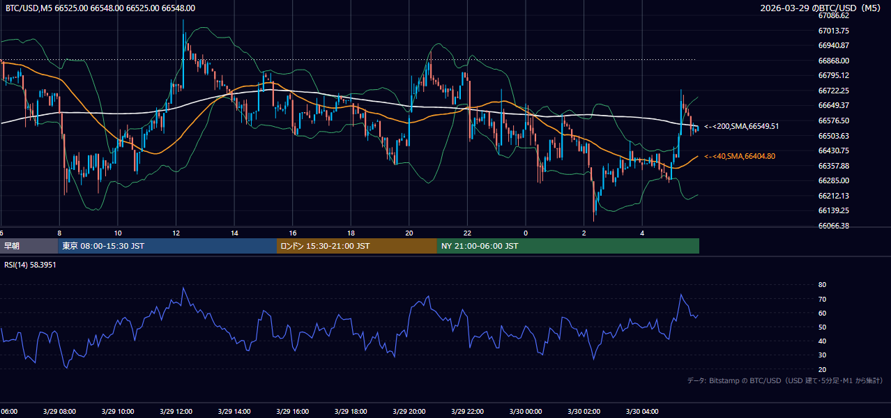The image size is (891, 418).
Task: Click date axis label 3/29 16:00
Action: click(x=293, y=411)
